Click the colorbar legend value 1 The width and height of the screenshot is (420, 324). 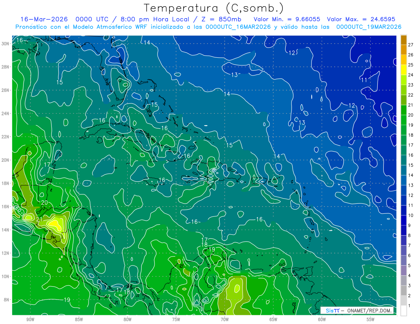point(409,306)
